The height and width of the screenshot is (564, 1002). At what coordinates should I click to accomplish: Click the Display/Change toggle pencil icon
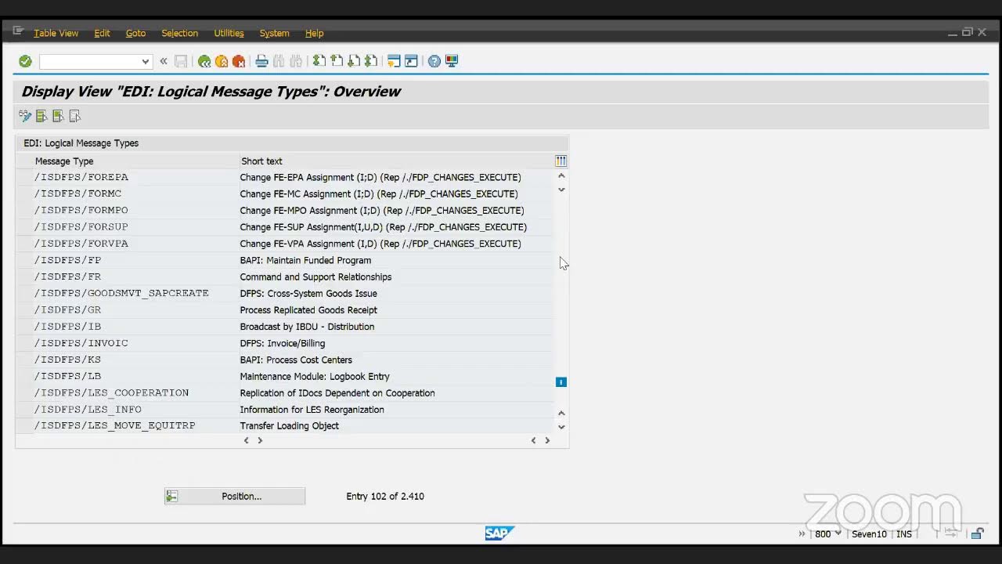click(x=25, y=116)
